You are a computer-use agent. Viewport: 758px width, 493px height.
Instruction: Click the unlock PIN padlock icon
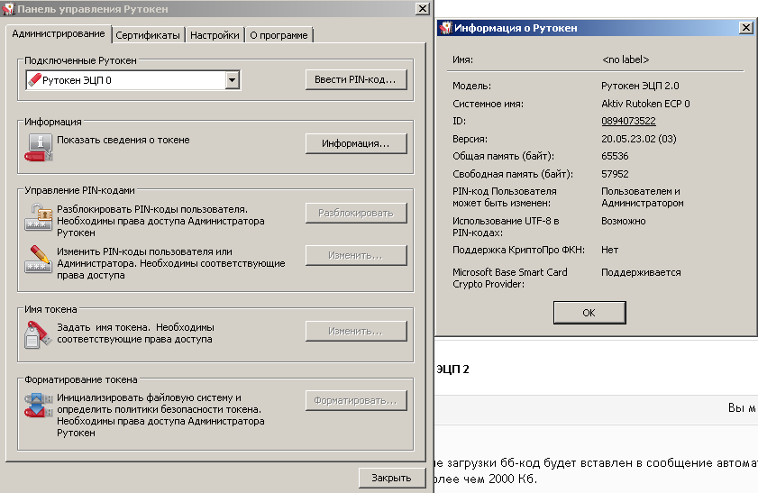(x=40, y=218)
